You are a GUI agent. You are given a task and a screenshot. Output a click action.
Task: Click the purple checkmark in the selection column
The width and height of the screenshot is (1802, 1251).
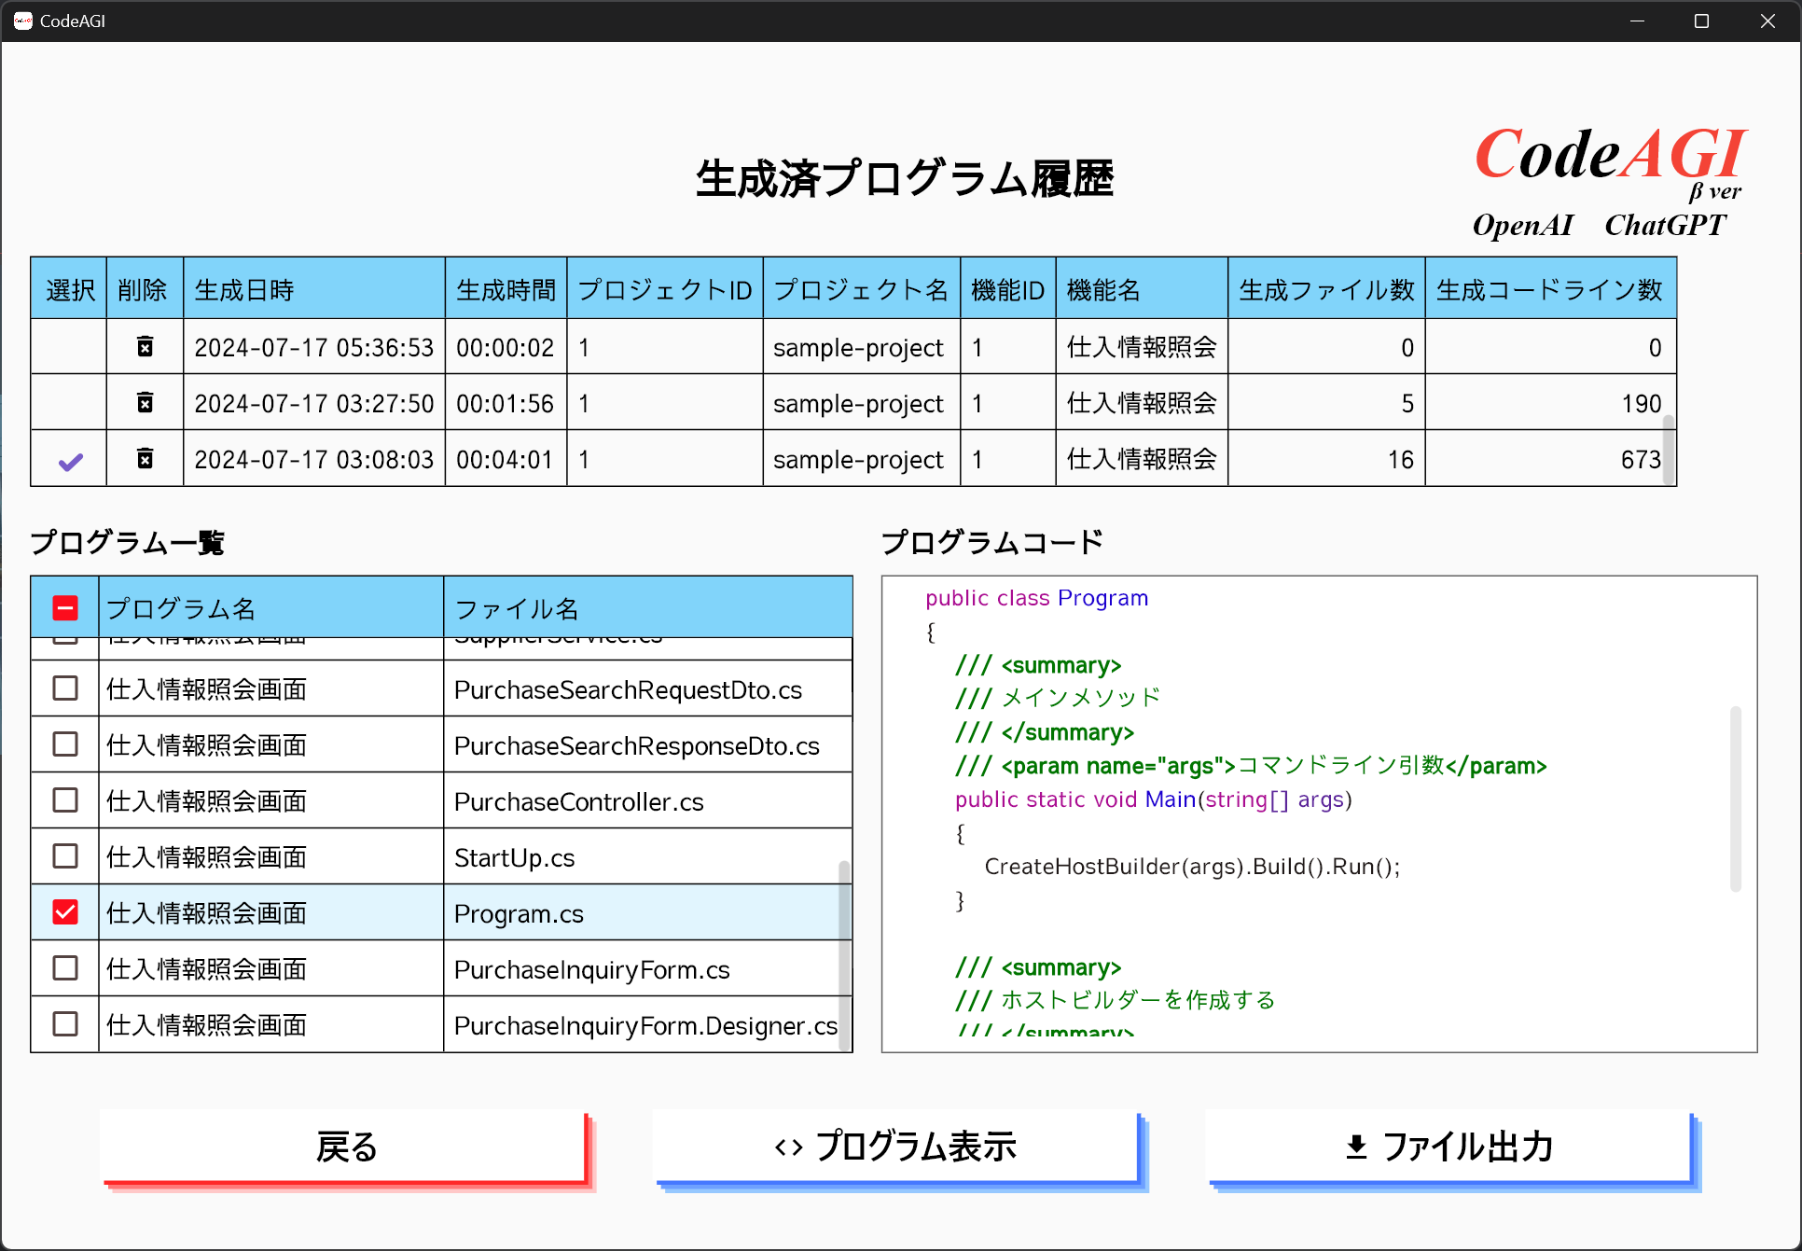click(x=71, y=461)
